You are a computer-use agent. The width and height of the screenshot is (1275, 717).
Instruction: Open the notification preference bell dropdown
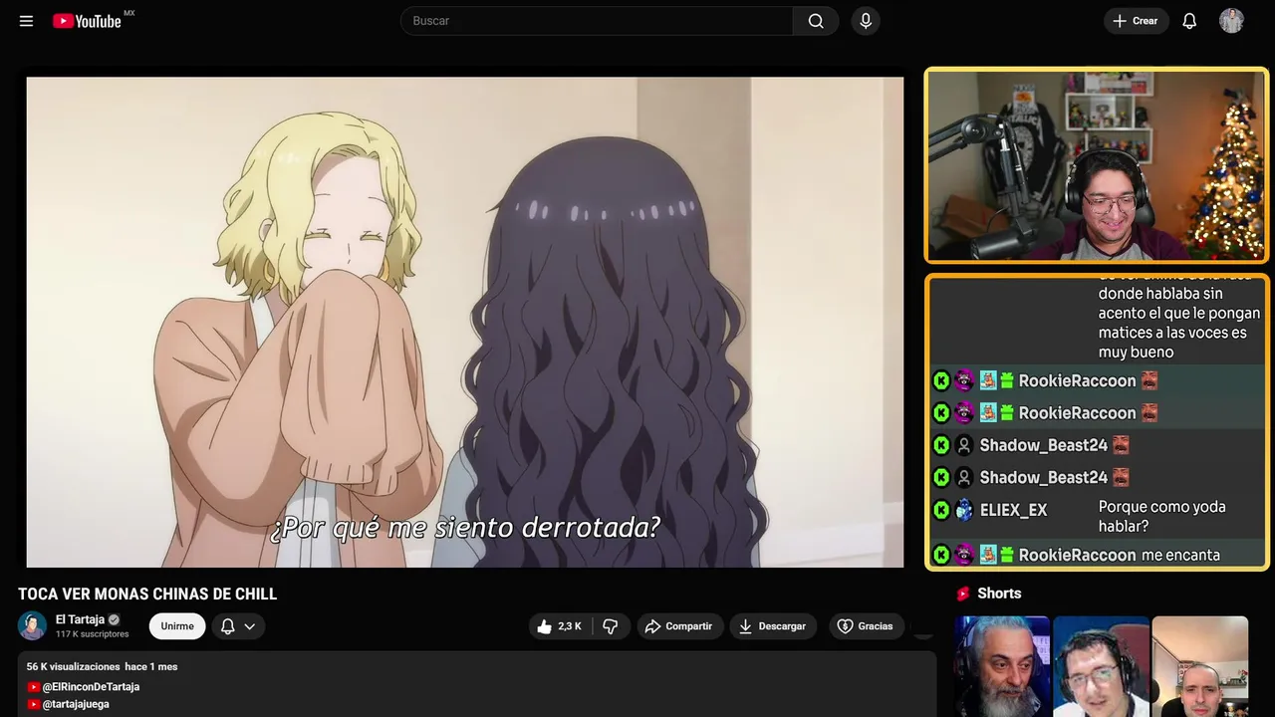pyautogui.click(x=238, y=626)
